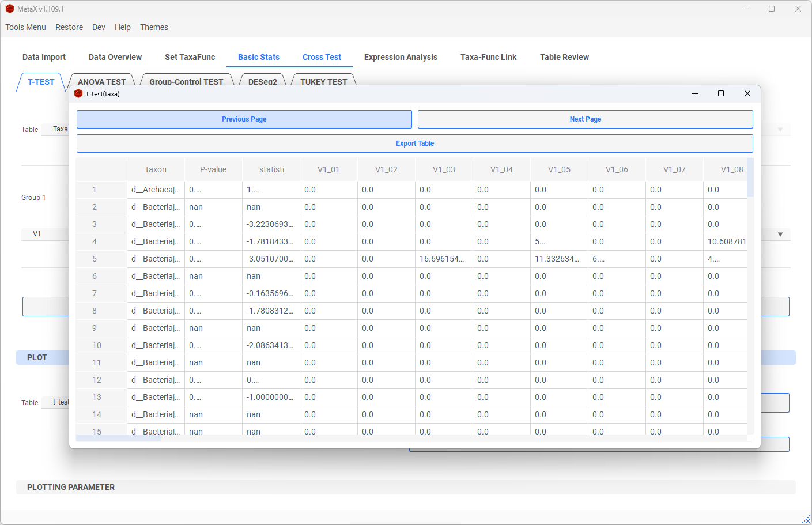Open the Restore menu
This screenshot has width=812, height=525.
pos(69,27)
